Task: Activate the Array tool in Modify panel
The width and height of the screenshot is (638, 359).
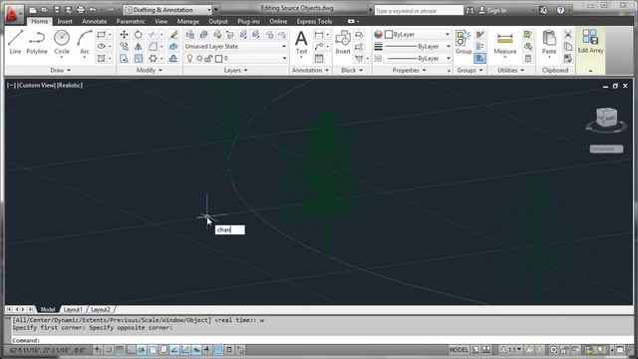Action: (x=153, y=59)
